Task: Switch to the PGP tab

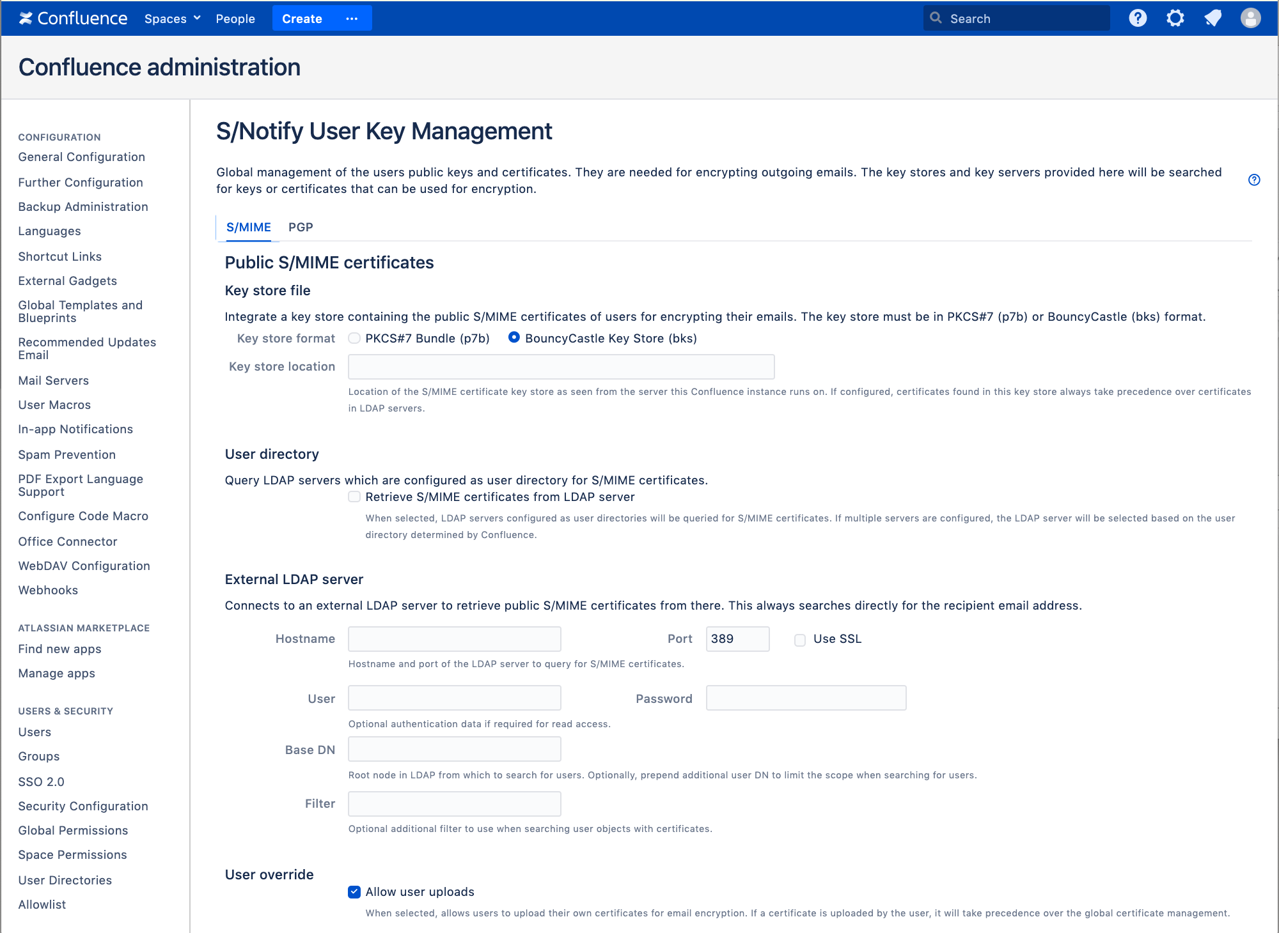Action: tap(301, 227)
